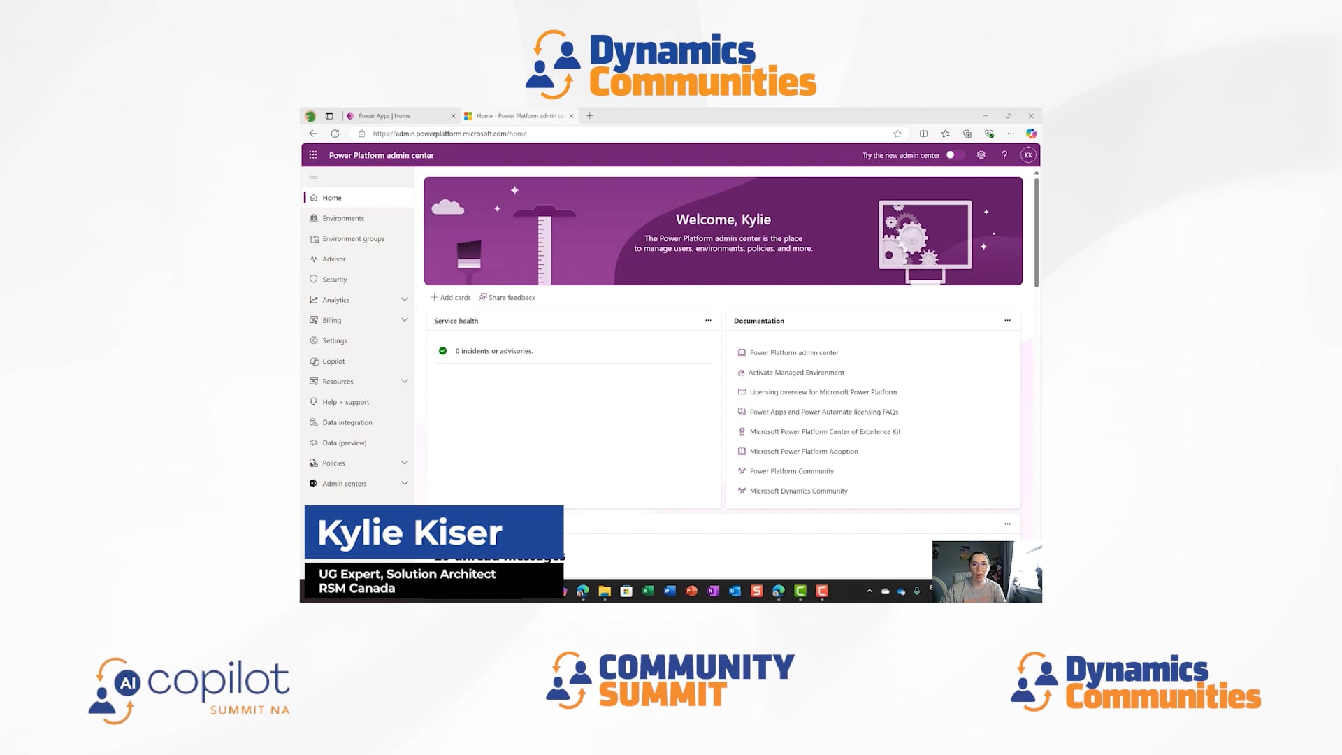
Task: Open the KK account avatar
Action: [1028, 155]
